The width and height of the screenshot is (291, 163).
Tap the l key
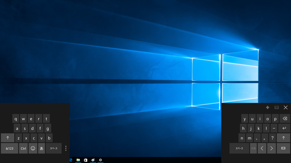pyautogui.click(x=266, y=128)
